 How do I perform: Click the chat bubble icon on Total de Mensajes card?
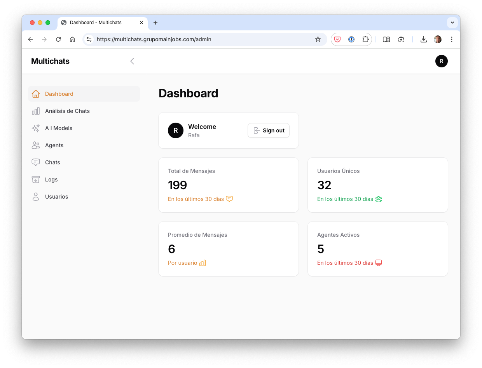(x=229, y=199)
